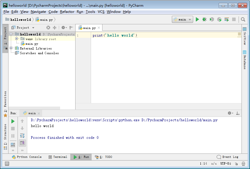Image resolution: width=250 pixels, height=169 pixels.
Task: Run main with coverage
Action: pyautogui.click(x=212, y=19)
